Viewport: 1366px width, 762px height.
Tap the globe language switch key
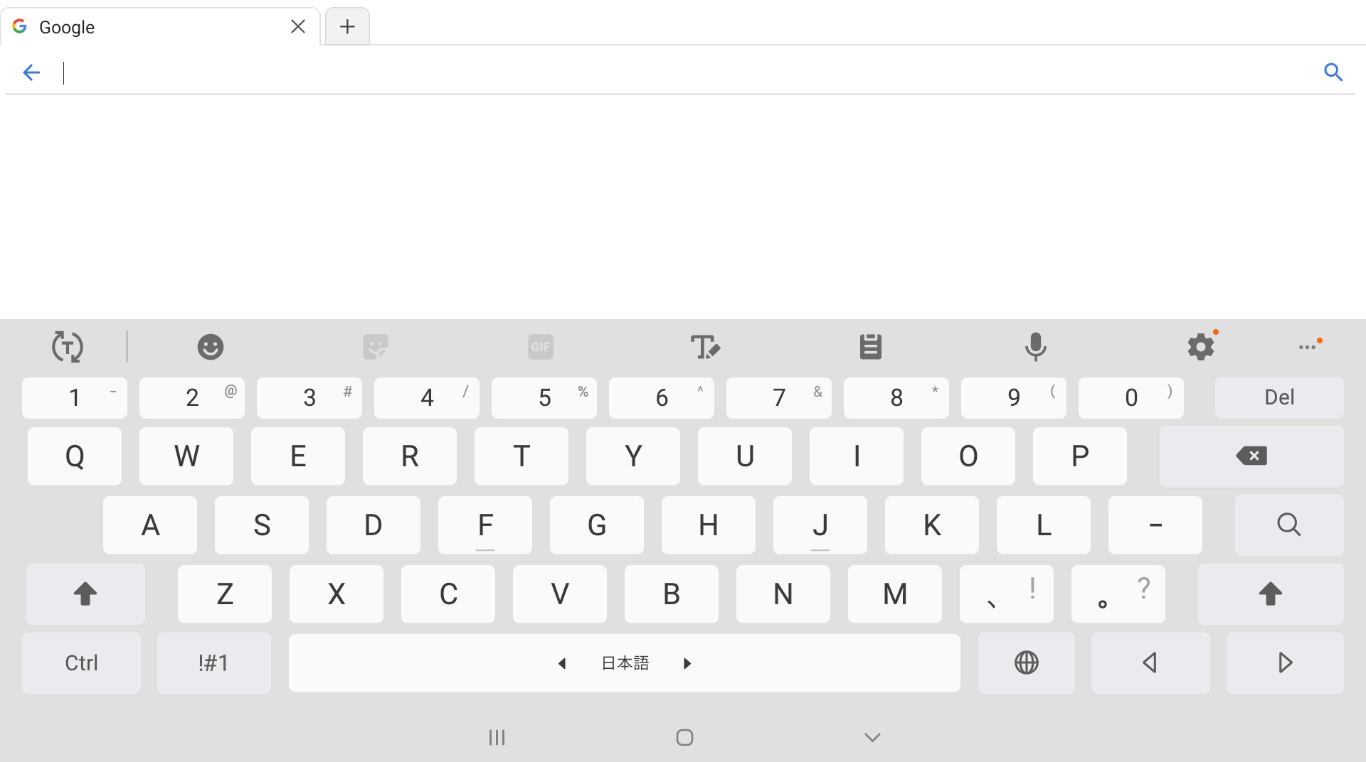click(x=1026, y=662)
